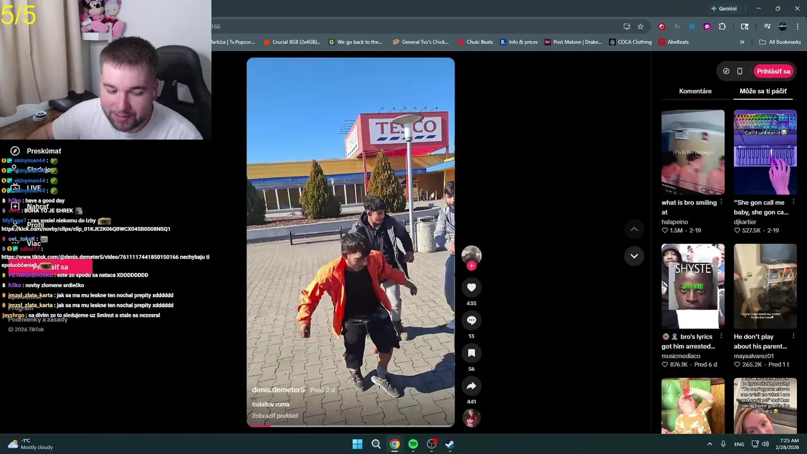The height and width of the screenshot is (454, 807).
Task: Open the COCA Clothing bookmark
Action: coord(630,42)
